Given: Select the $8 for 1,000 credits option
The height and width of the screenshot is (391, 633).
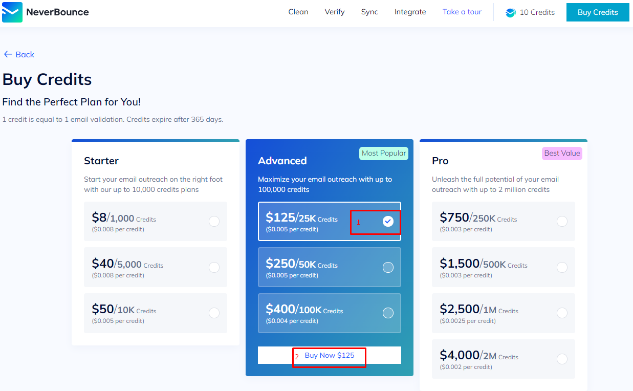Looking at the screenshot, I should 214,221.
